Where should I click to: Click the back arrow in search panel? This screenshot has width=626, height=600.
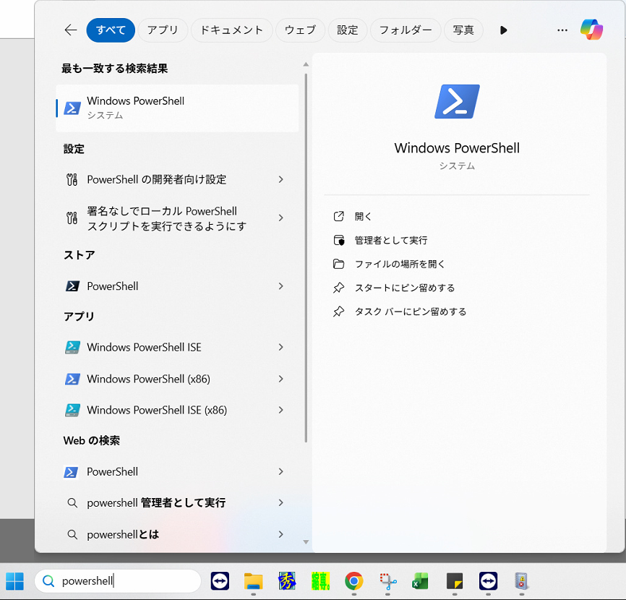click(x=70, y=30)
